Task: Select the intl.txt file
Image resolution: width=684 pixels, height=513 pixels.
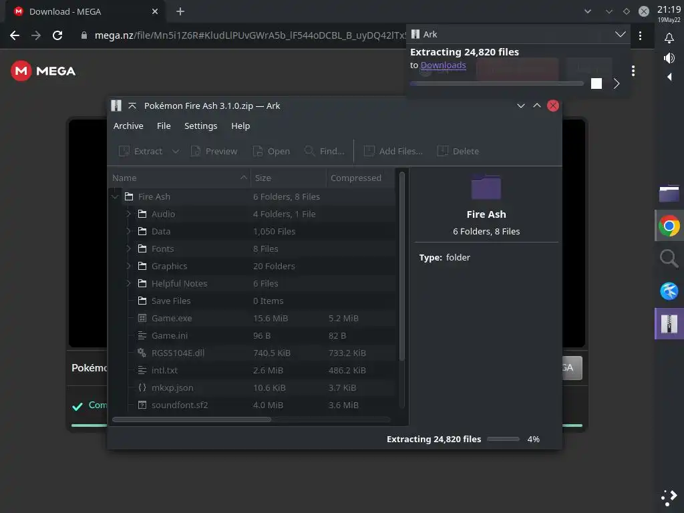Action: (x=252, y=370)
